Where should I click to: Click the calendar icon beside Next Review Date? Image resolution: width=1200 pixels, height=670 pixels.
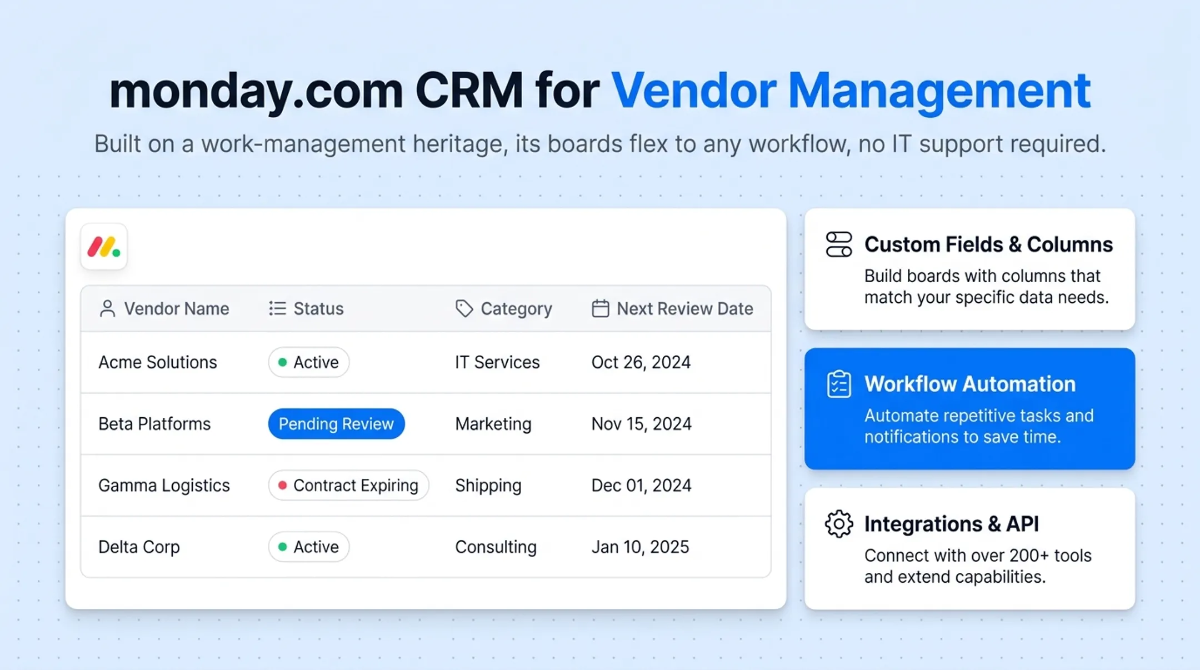pos(600,308)
